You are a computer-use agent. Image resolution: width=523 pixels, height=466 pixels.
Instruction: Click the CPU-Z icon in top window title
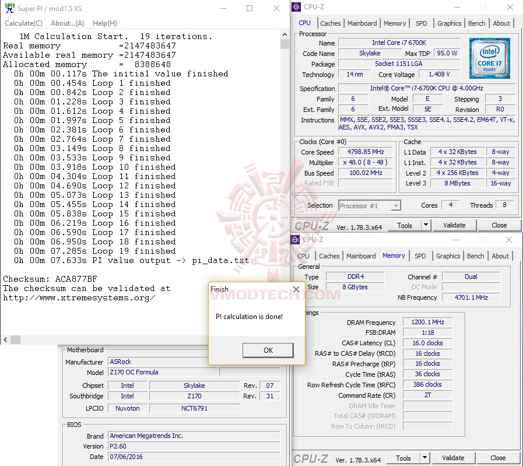(x=296, y=7)
